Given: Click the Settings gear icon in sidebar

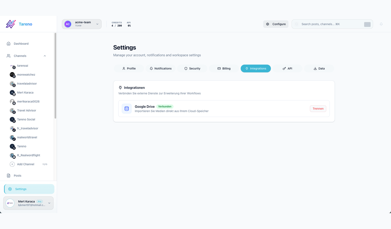Looking at the screenshot, I should pos(10,189).
